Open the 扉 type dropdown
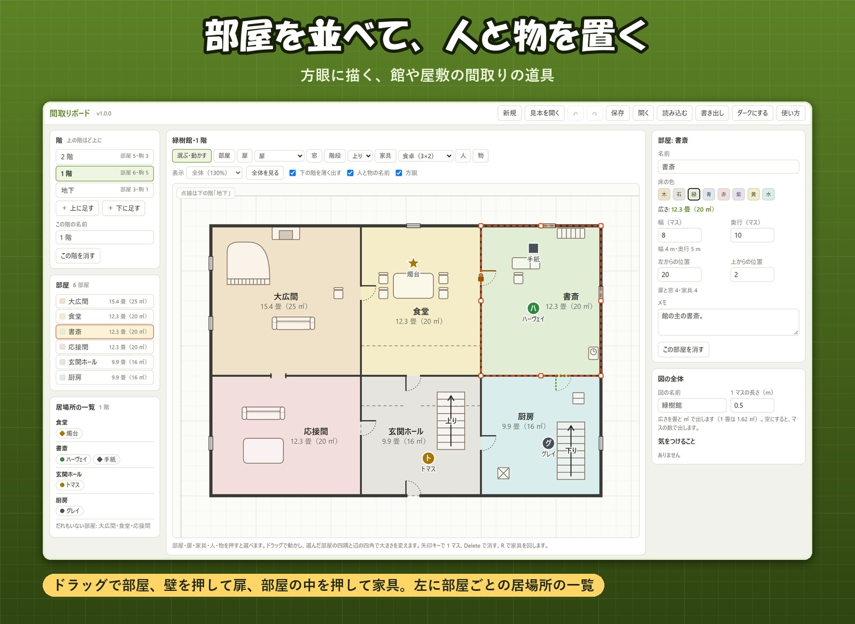The width and height of the screenshot is (855, 624). point(279,156)
